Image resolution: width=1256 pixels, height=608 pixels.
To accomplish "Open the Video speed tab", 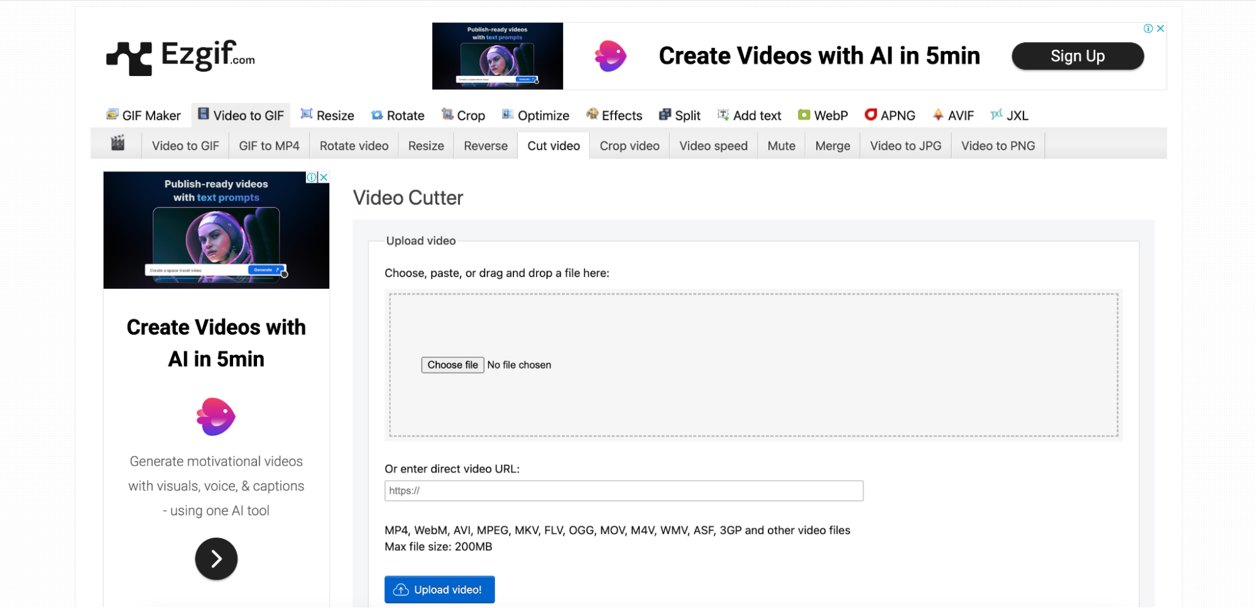I will [713, 146].
